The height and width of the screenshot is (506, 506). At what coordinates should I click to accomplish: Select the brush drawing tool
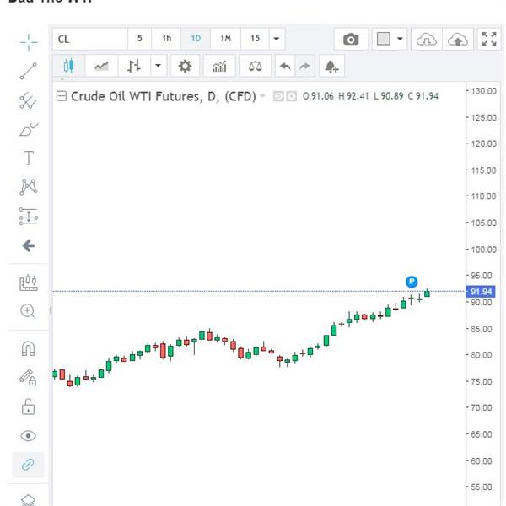click(29, 129)
